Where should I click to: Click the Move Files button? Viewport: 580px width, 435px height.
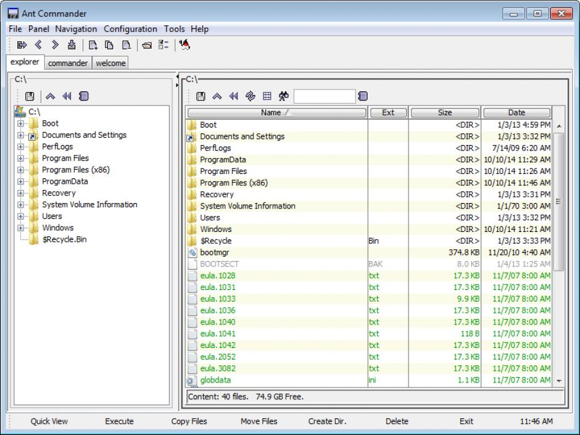click(259, 421)
